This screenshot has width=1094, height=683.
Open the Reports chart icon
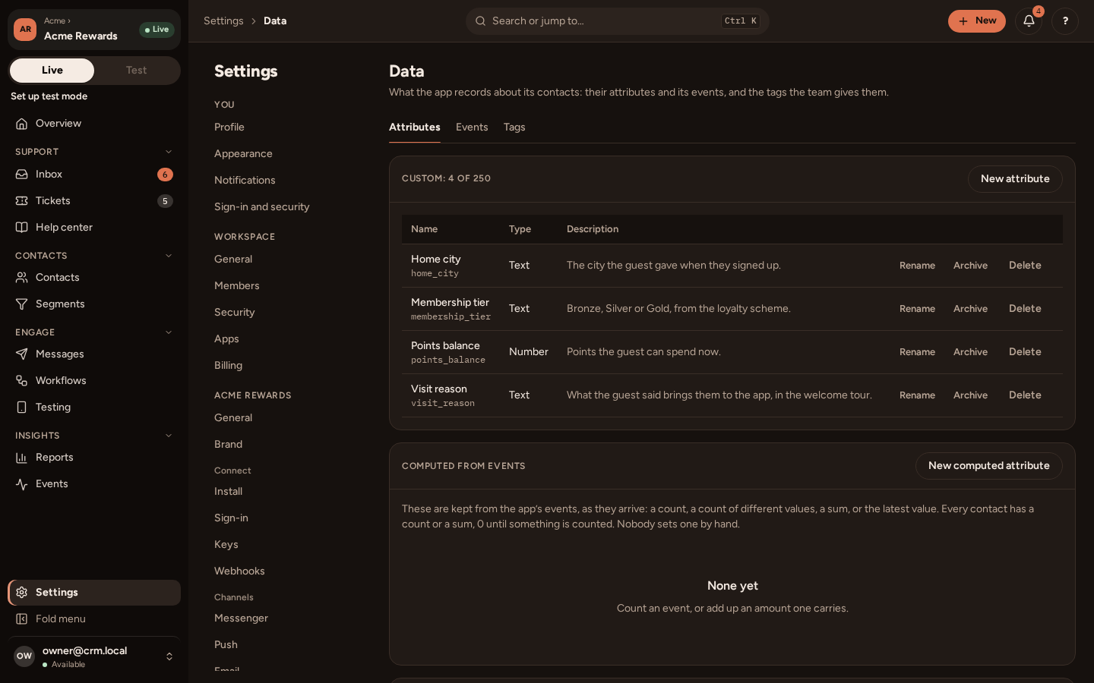pos(22,458)
